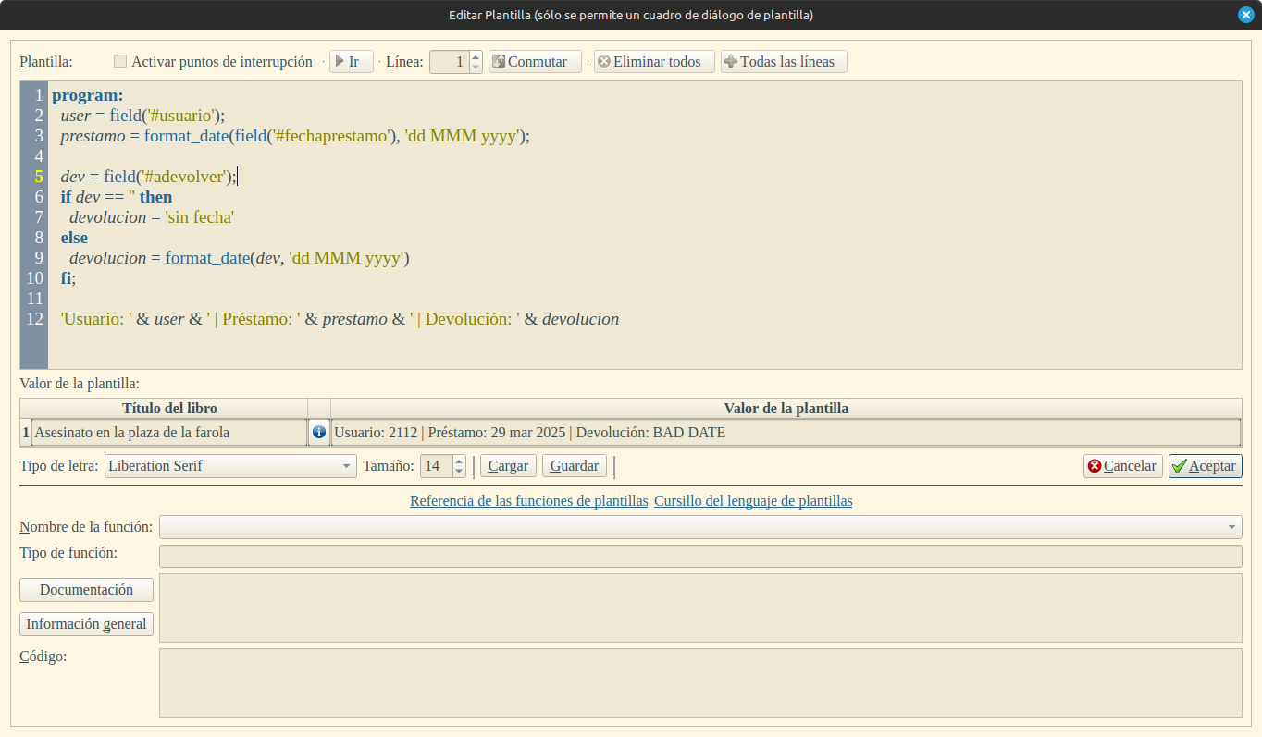Image resolution: width=1262 pixels, height=737 pixels.
Task: Place cursor on the 'program:' line
Action: click(88, 95)
